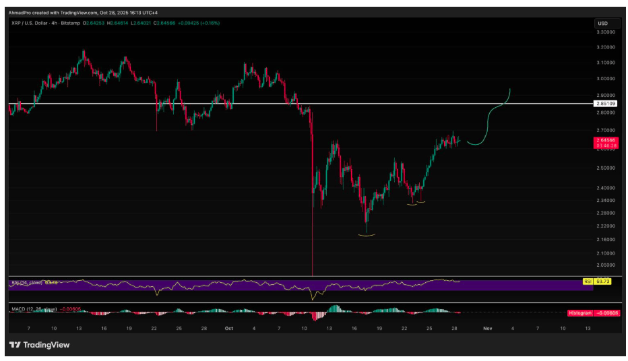Click the Nov label on time axis
The height and width of the screenshot is (361, 628).
pos(487,328)
